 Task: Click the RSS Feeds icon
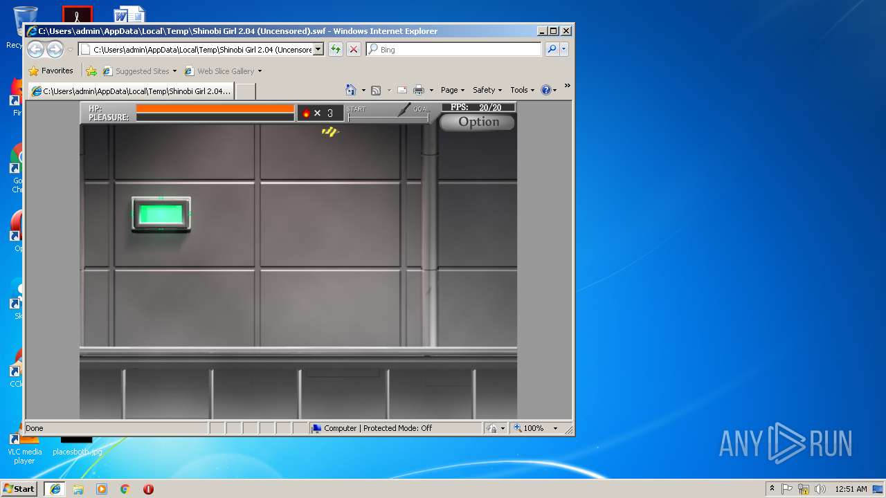point(376,90)
